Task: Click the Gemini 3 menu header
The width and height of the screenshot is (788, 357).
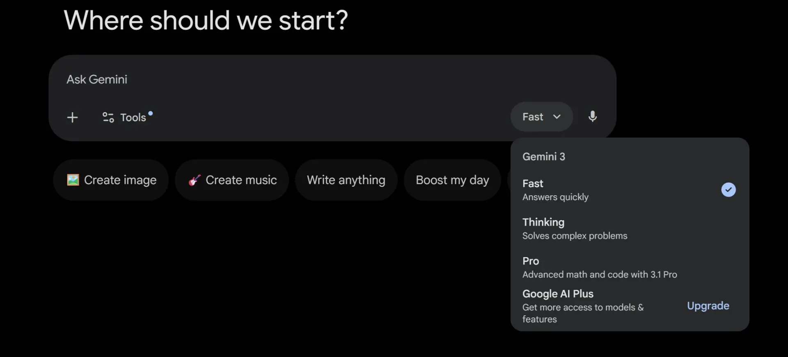Action: 543,156
